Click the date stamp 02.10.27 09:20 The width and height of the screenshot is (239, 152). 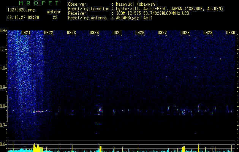tap(23, 17)
